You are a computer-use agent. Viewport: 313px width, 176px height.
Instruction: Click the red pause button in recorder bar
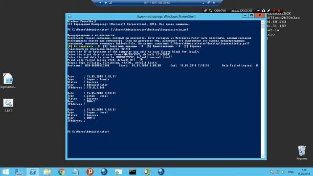(274, 11)
